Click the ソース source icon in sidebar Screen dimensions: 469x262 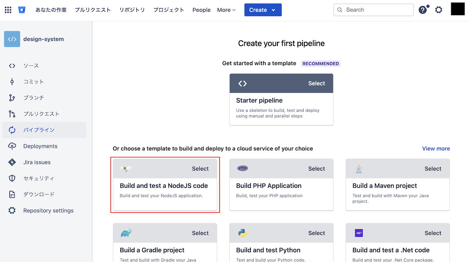coord(12,66)
